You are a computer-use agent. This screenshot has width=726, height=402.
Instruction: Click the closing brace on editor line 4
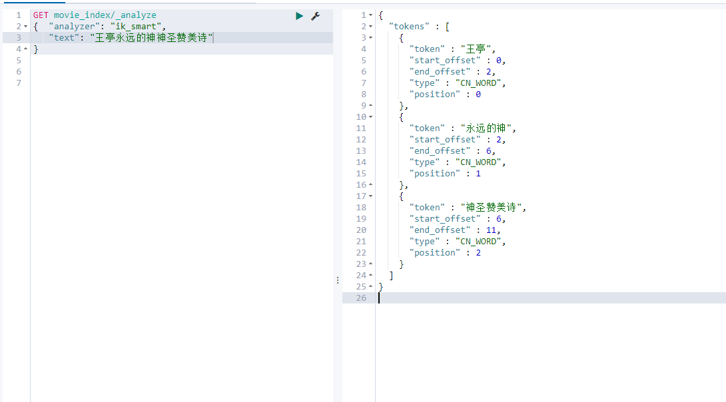tap(36, 49)
